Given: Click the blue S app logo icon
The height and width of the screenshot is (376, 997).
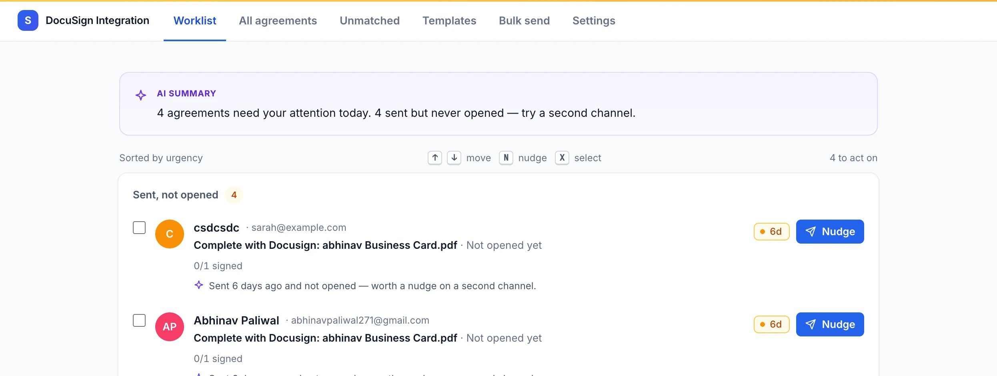Looking at the screenshot, I should pos(28,20).
